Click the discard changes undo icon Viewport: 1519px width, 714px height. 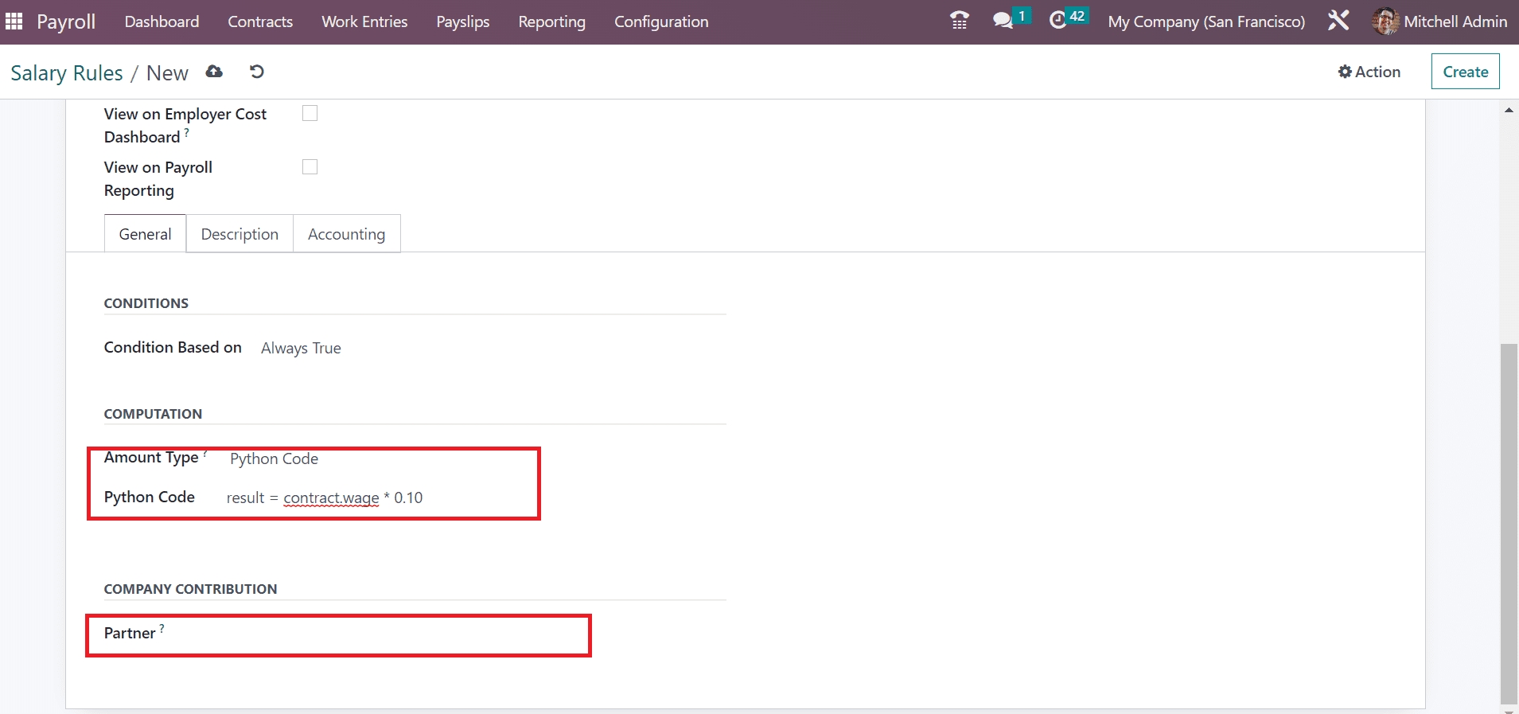[256, 72]
